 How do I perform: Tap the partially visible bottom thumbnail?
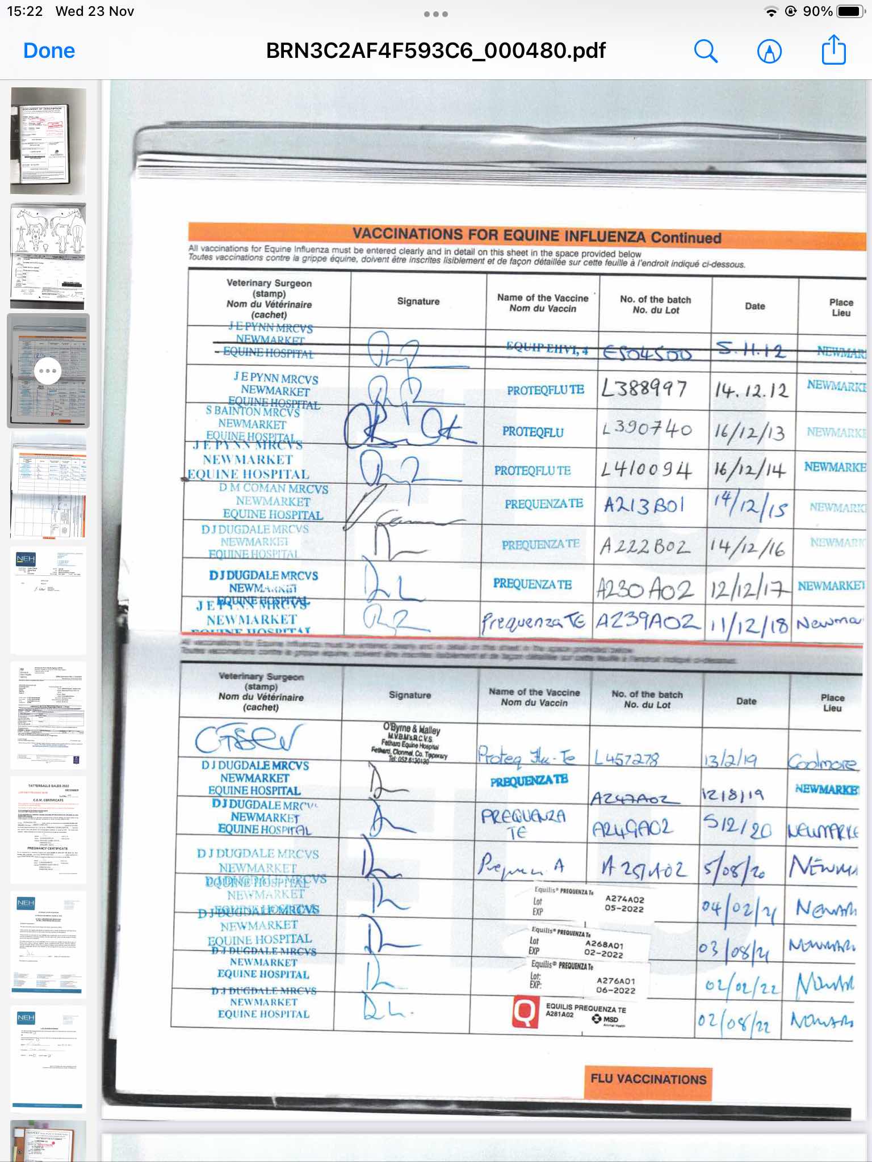(x=48, y=1142)
